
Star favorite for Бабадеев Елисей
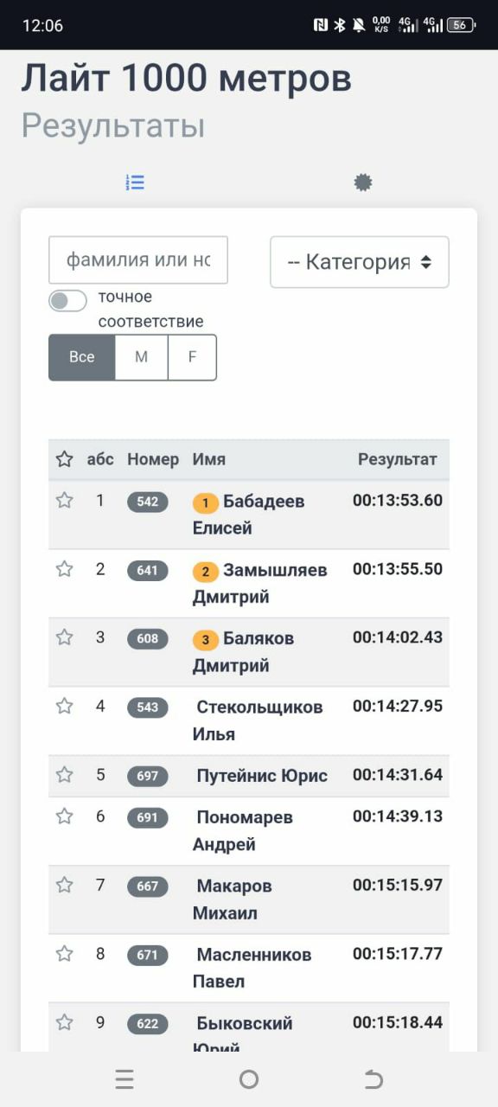64,500
